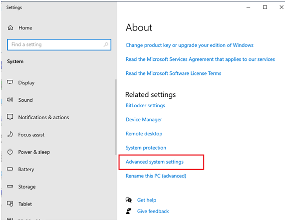Open Remote desktop link
This screenshot has height=221, width=286.
click(x=144, y=134)
